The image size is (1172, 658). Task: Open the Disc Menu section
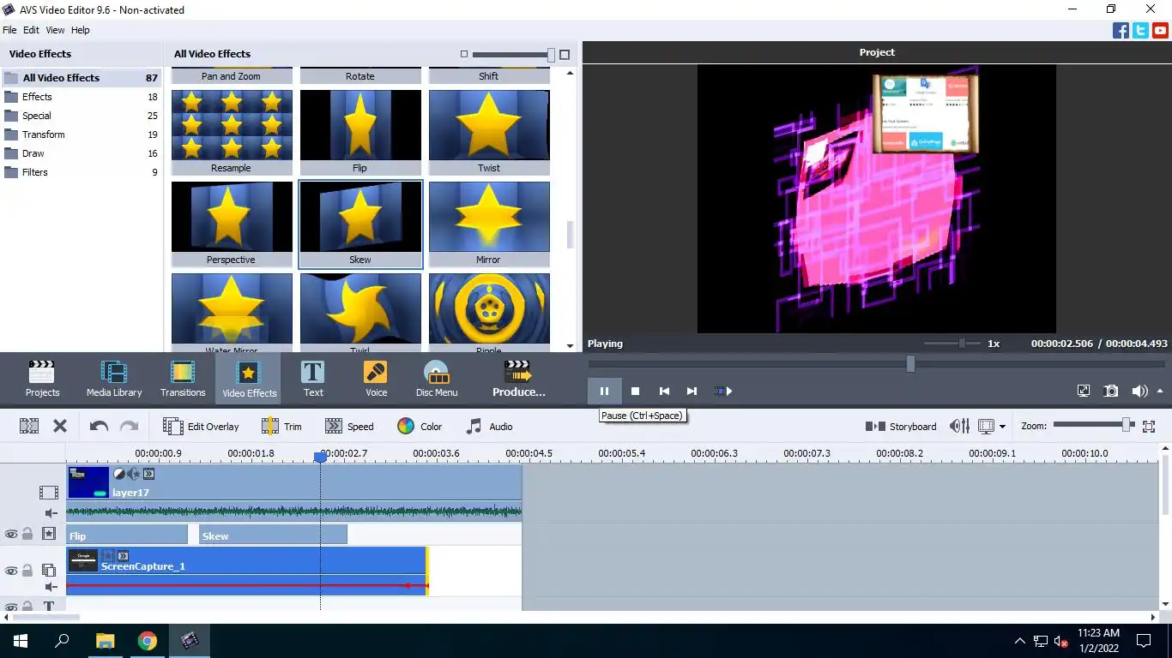(x=437, y=380)
